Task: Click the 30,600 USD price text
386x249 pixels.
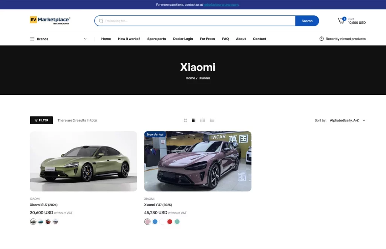Action: (41, 213)
